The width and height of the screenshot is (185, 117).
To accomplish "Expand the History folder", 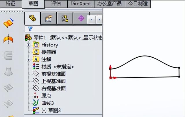I will point(28,45).
